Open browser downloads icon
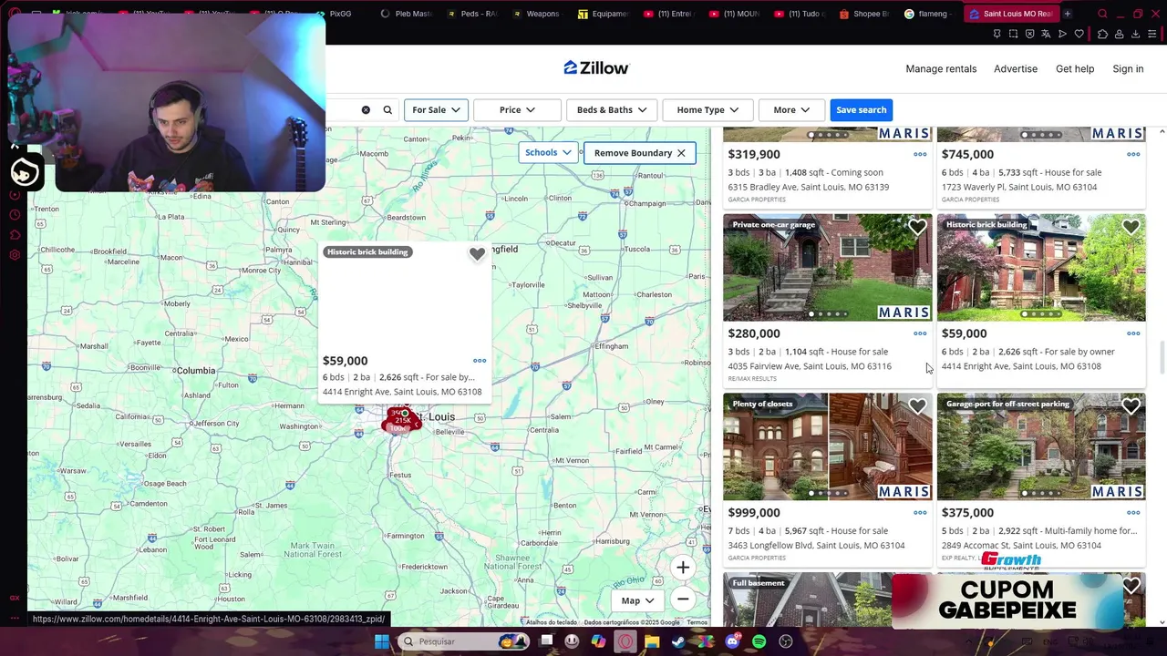 (x=1136, y=35)
